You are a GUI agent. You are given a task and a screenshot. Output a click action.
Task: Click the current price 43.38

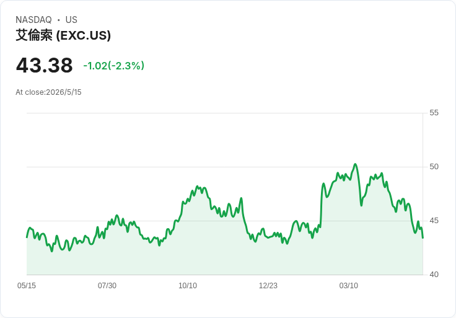[44, 65]
